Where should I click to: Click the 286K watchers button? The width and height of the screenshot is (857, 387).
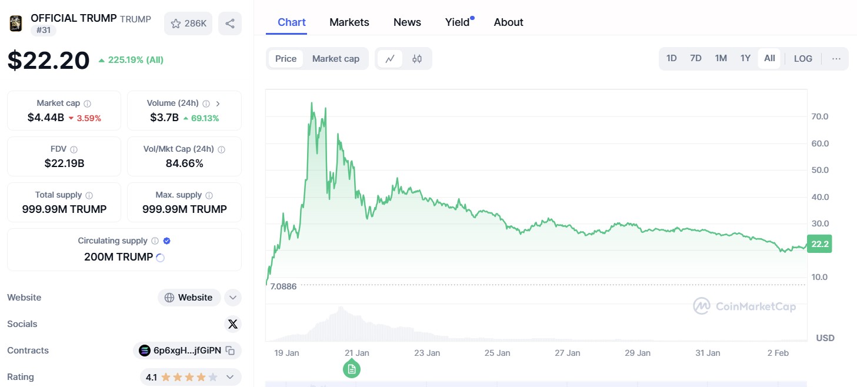click(188, 23)
